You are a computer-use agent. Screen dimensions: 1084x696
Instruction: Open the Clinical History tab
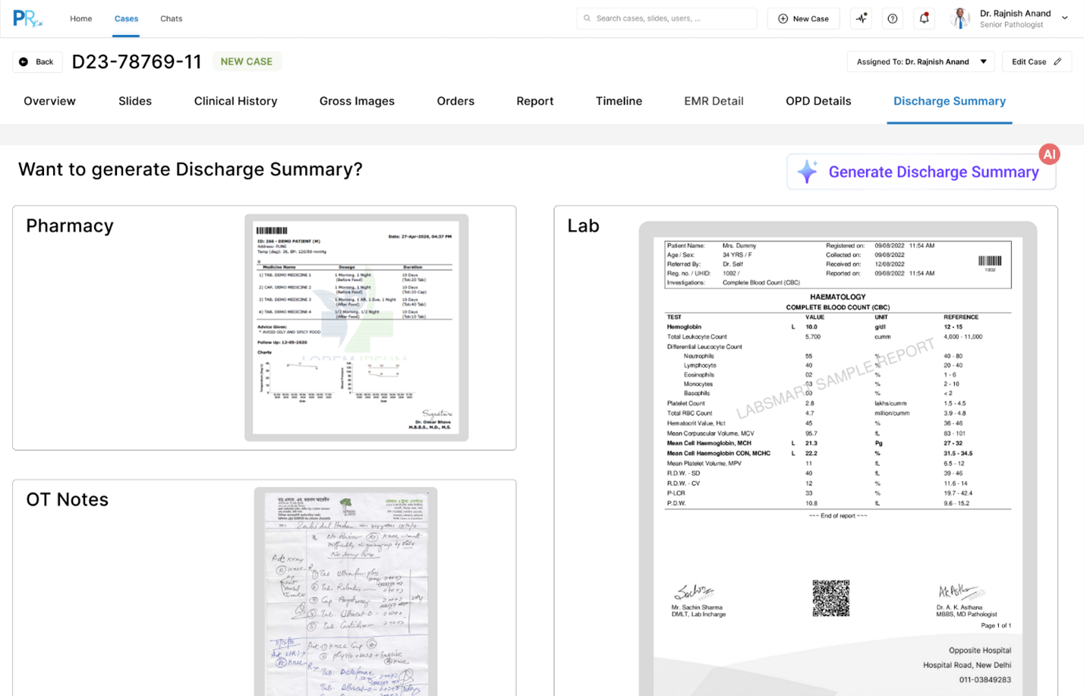[235, 102]
